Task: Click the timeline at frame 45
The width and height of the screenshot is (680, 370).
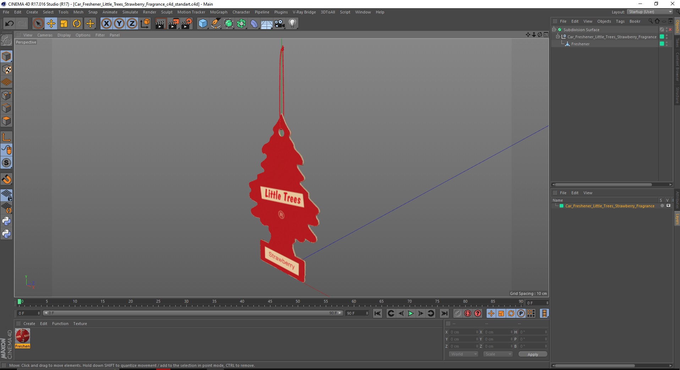Action: point(270,302)
